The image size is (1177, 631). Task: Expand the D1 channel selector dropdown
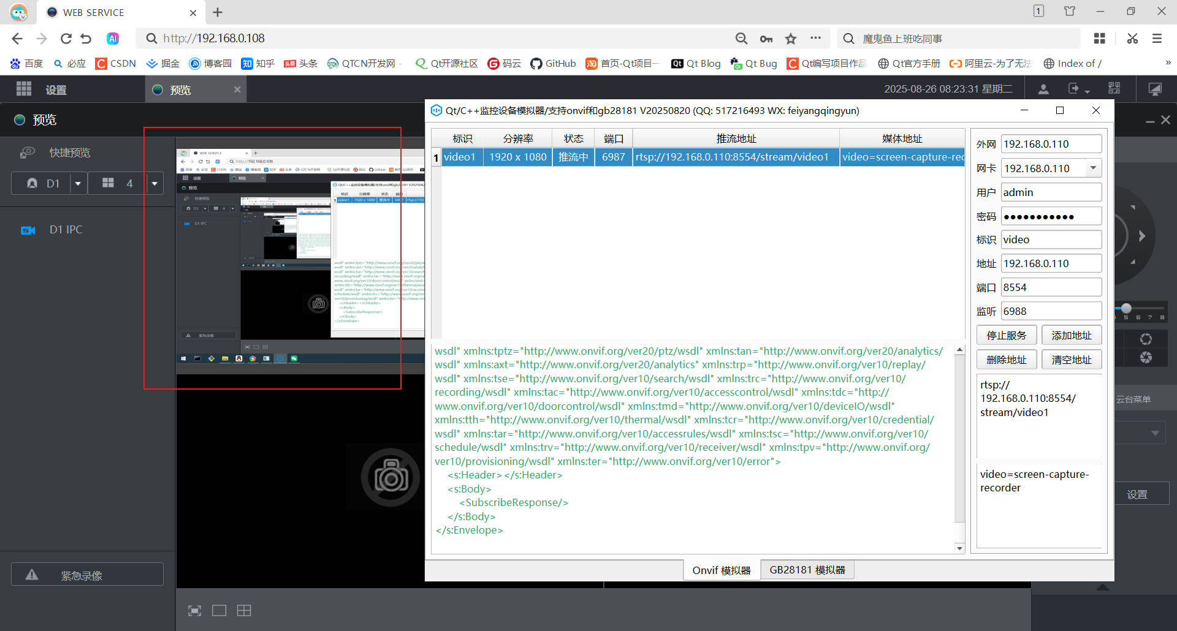tap(78, 183)
